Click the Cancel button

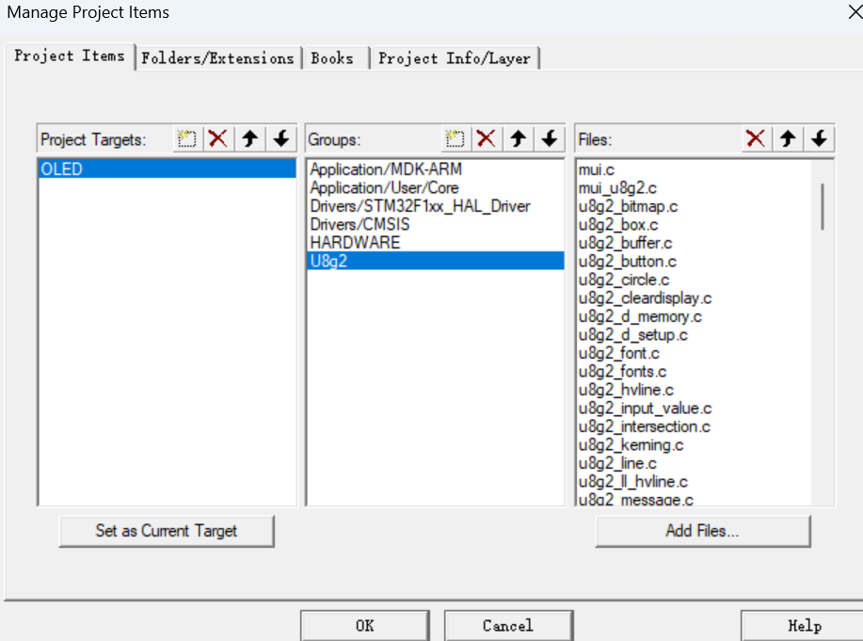508,626
